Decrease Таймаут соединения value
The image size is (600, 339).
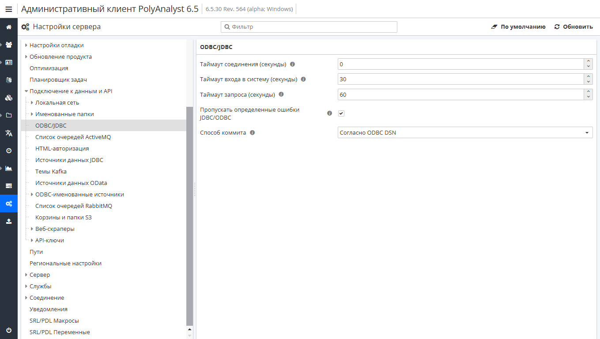coord(588,67)
